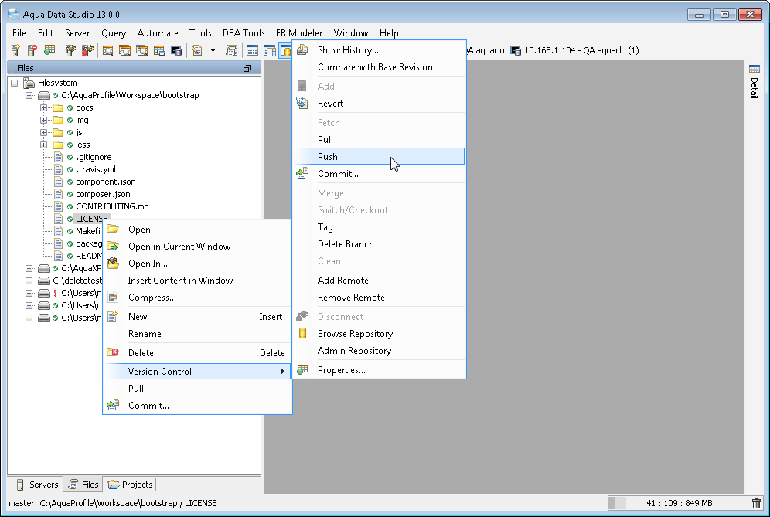Click Remove Remote in the submenu
Screen dimensions: 770x517
[379, 298]
